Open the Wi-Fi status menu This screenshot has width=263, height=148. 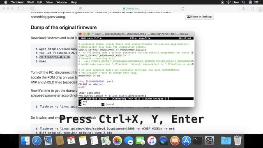tap(228, 2)
